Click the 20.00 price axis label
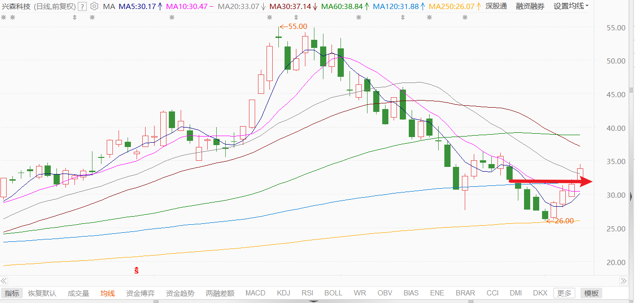 pos(616,262)
